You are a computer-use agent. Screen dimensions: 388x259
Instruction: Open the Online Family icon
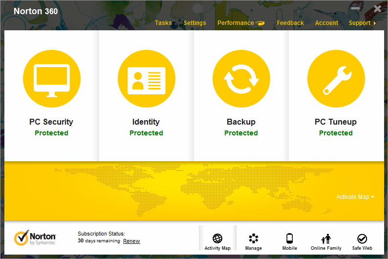coord(326,238)
